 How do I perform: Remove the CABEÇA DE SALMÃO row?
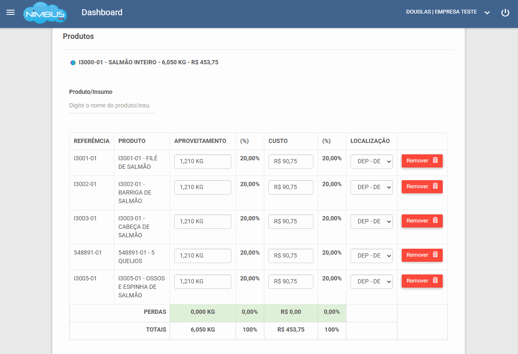[x=422, y=221]
